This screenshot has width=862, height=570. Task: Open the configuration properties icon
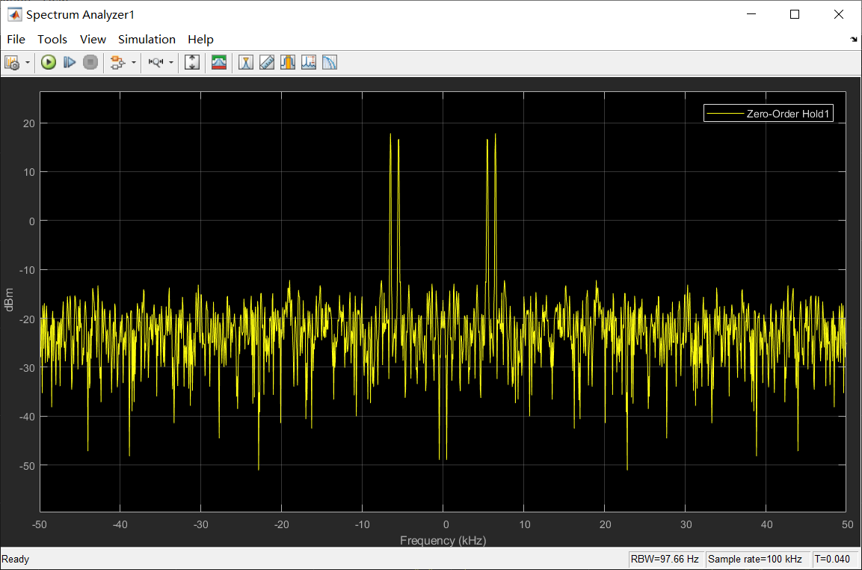pyautogui.click(x=12, y=63)
